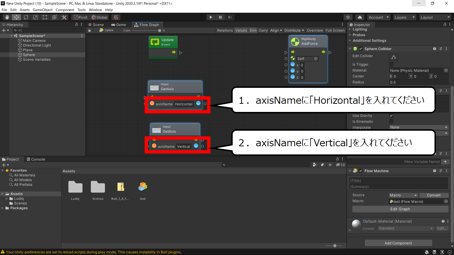Switch to the Scene tab

[x=96, y=25]
